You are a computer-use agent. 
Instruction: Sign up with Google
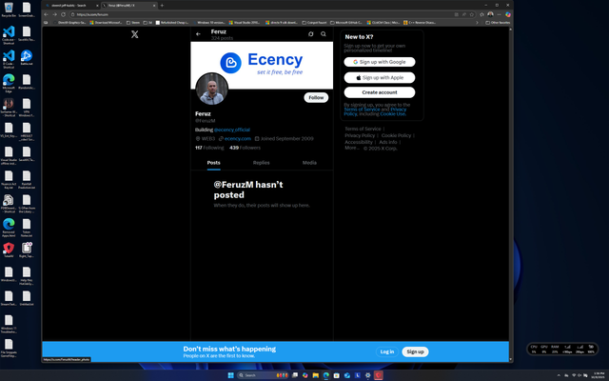tap(380, 62)
